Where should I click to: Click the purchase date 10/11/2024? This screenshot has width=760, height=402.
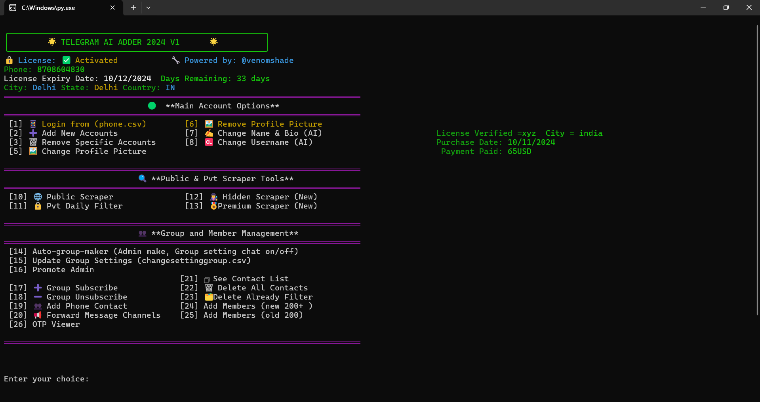531,142
